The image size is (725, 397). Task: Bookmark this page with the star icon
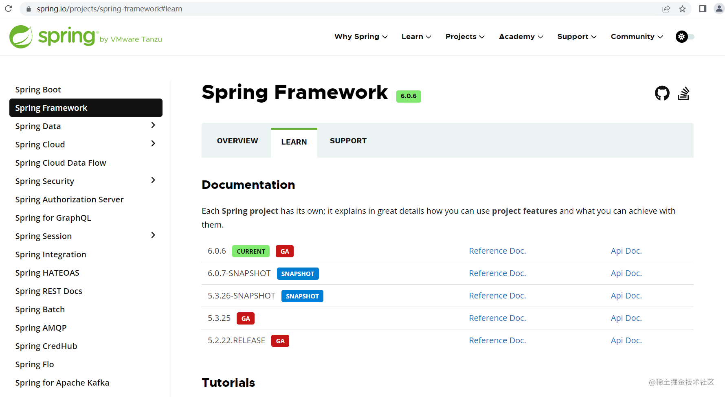click(683, 9)
